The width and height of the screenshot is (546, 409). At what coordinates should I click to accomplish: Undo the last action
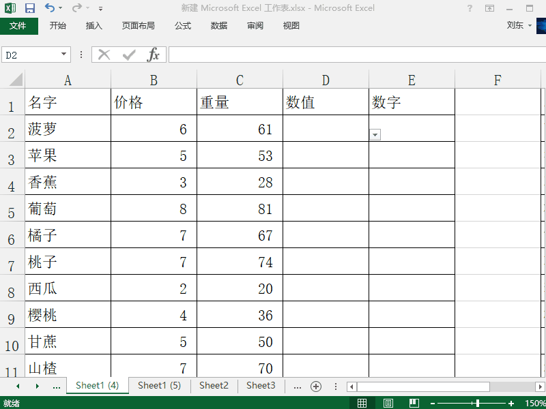coord(50,7)
